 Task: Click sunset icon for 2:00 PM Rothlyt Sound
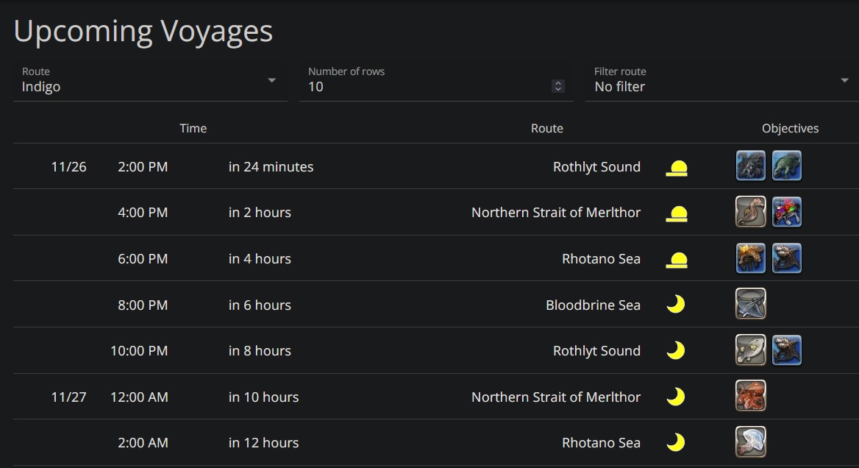click(677, 169)
